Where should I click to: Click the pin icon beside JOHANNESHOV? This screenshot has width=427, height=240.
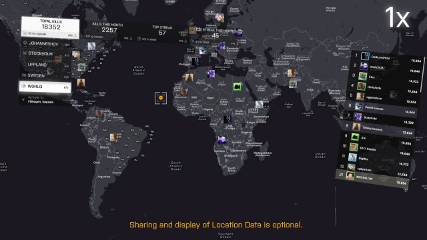pyautogui.click(x=25, y=43)
